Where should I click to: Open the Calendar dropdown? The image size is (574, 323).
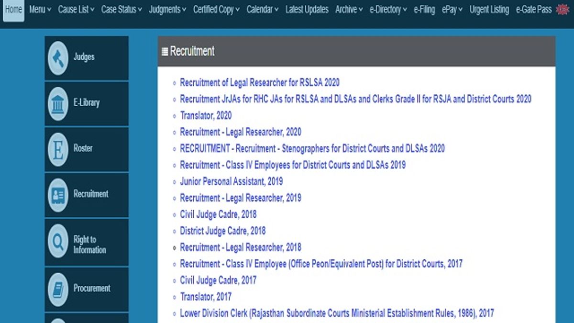coord(263,10)
